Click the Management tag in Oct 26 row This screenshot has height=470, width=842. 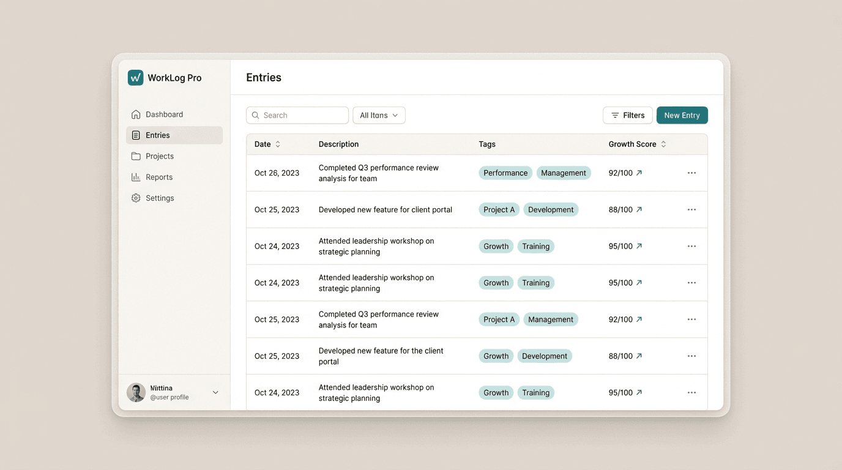pos(564,173)
